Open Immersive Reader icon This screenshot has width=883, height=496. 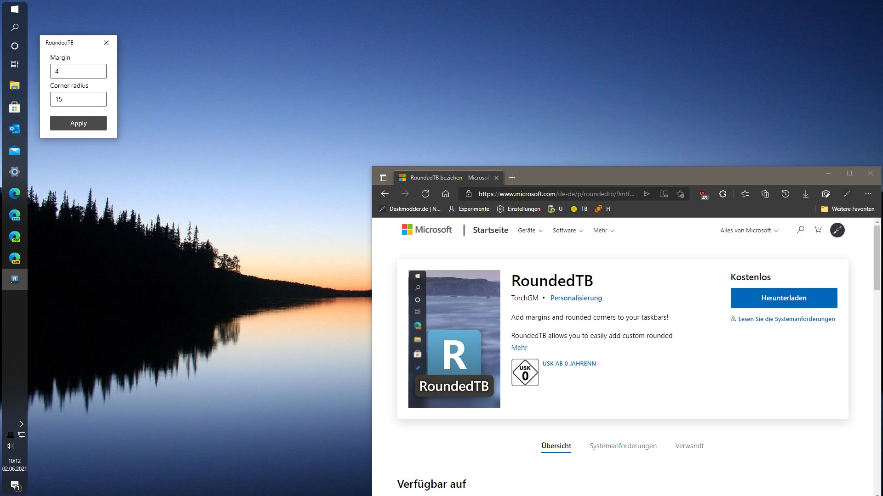(x=664, y=194)
